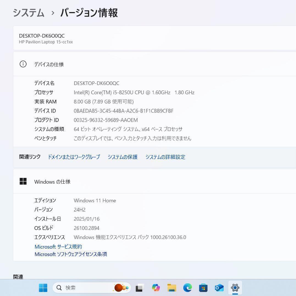
Task: Click the プロセッサ label
Action: click(44, 93)
